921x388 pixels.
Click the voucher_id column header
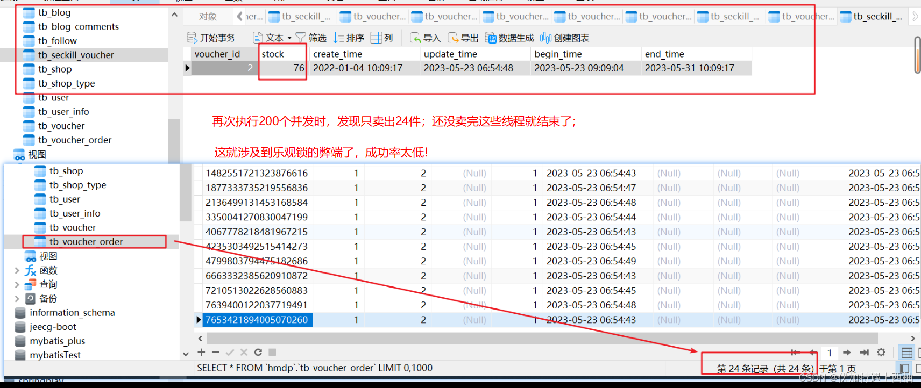click(x=224, y=54)
